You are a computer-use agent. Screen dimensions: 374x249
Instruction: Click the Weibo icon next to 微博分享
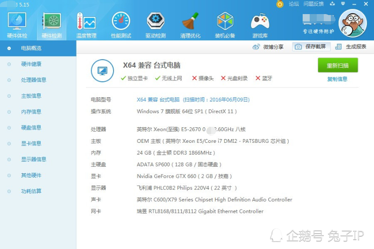coord(256,47)
